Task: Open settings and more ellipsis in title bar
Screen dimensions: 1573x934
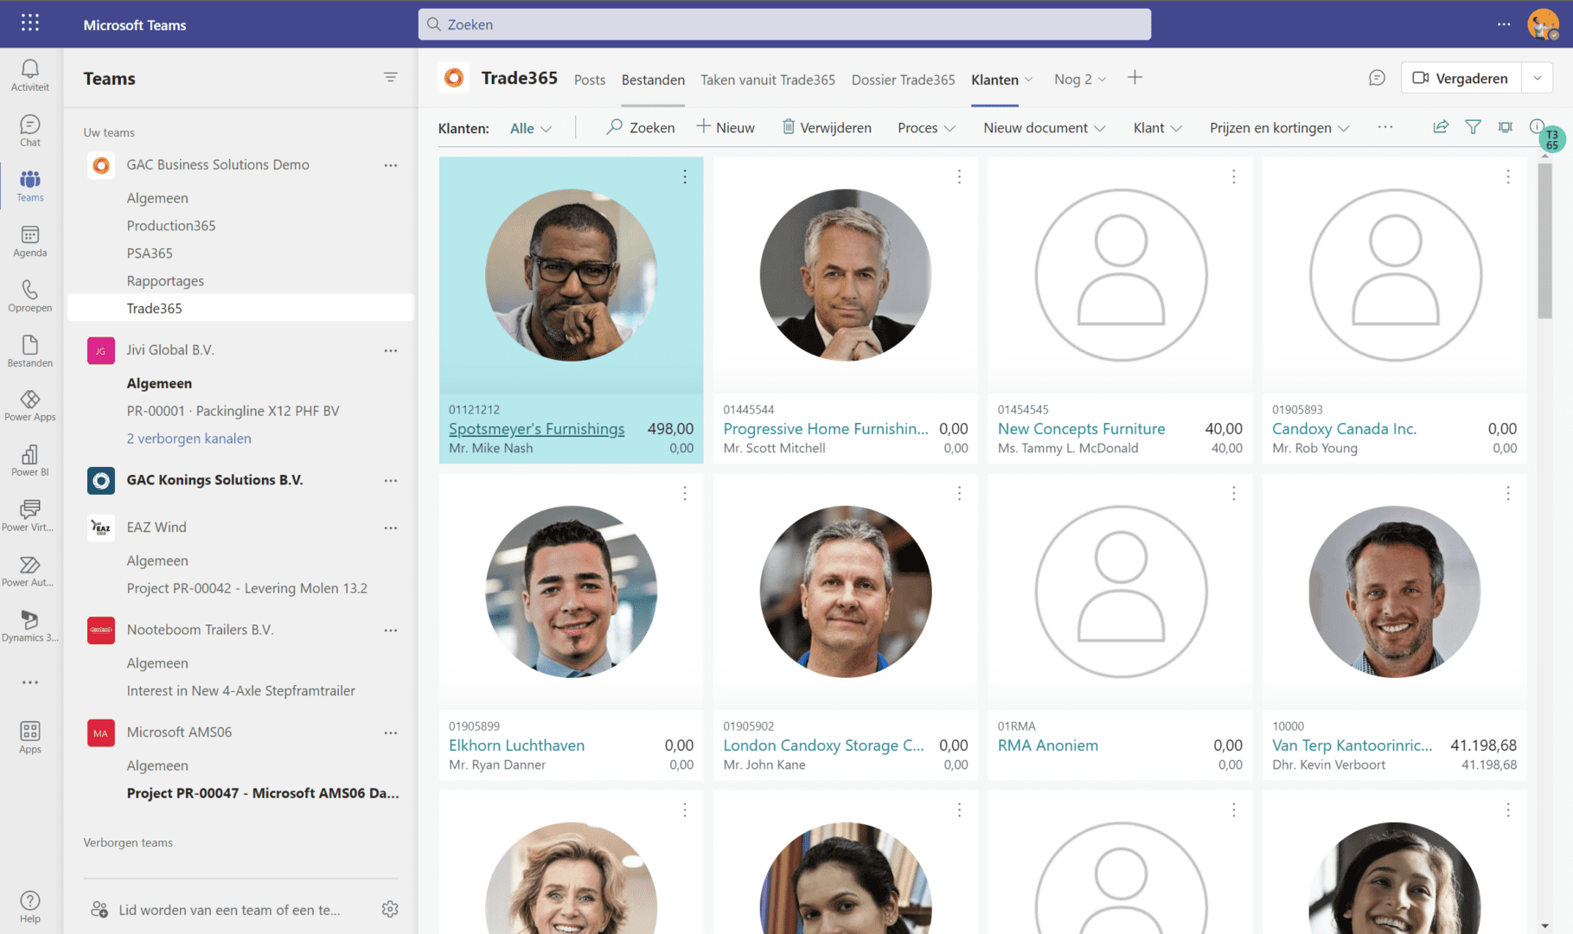Action: click(1504, 24)
